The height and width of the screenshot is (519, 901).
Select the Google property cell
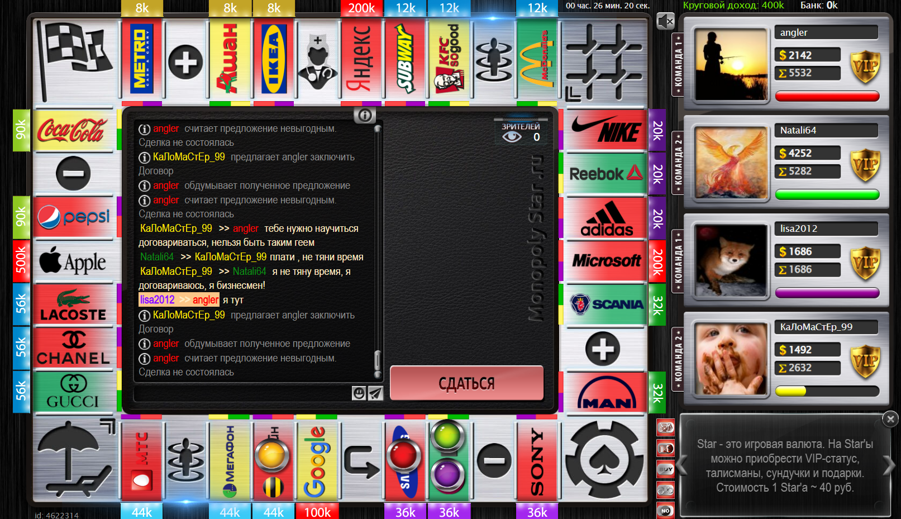317,461
